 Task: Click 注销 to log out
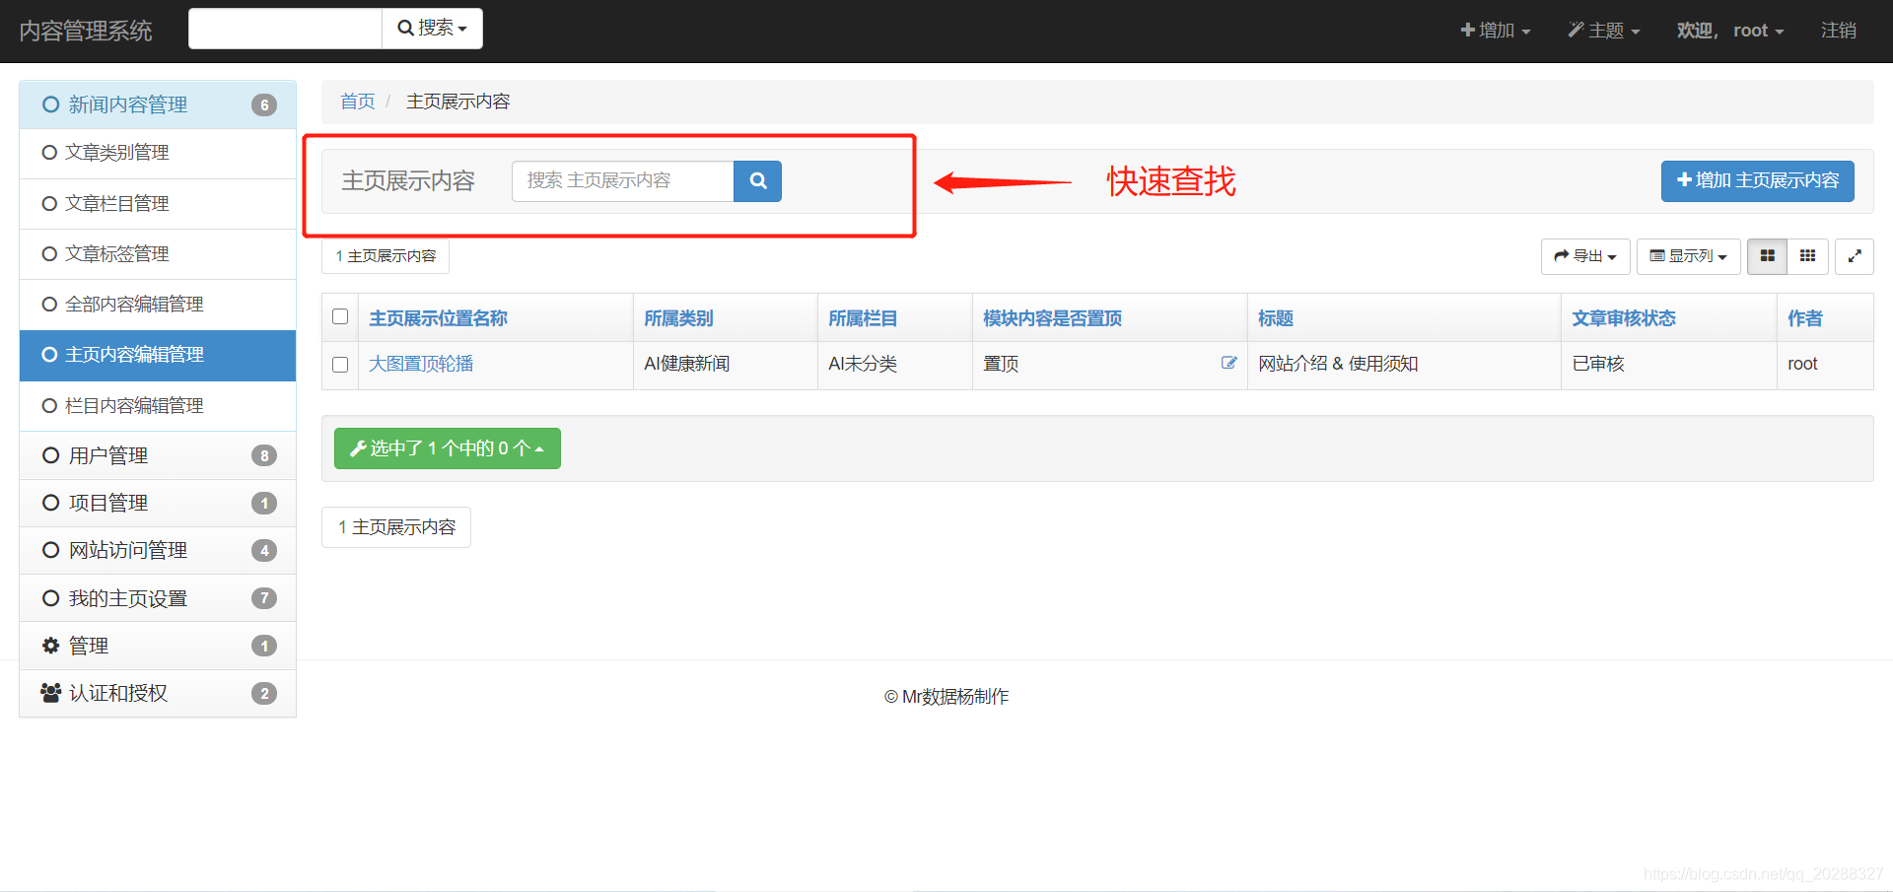[1839, 31]
